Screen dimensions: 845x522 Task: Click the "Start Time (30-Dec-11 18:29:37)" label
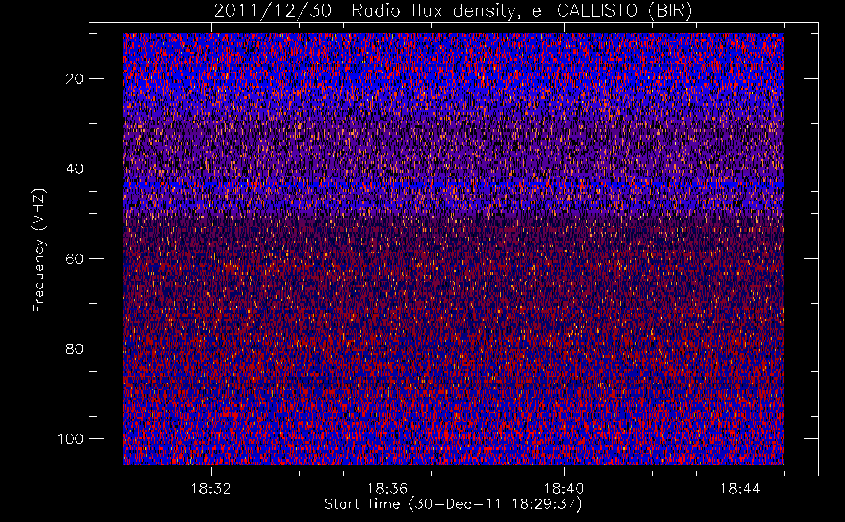(453, 504)
